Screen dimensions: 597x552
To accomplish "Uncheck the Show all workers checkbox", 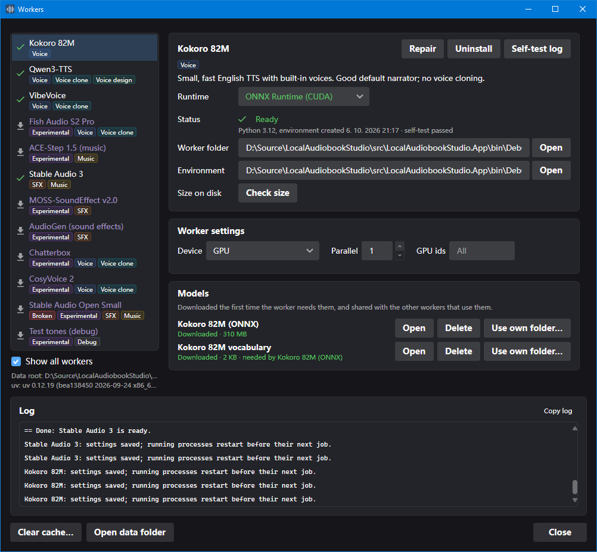I will tap(16, 361).
